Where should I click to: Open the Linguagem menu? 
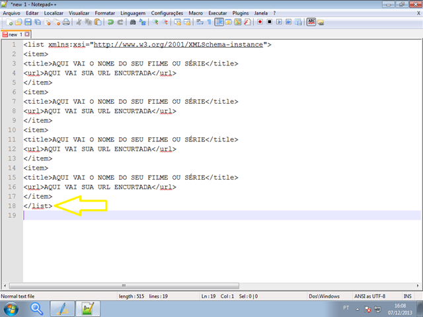click(133, 13)
